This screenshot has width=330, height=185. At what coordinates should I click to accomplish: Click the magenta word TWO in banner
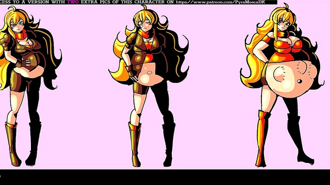(x=73, y=2)
